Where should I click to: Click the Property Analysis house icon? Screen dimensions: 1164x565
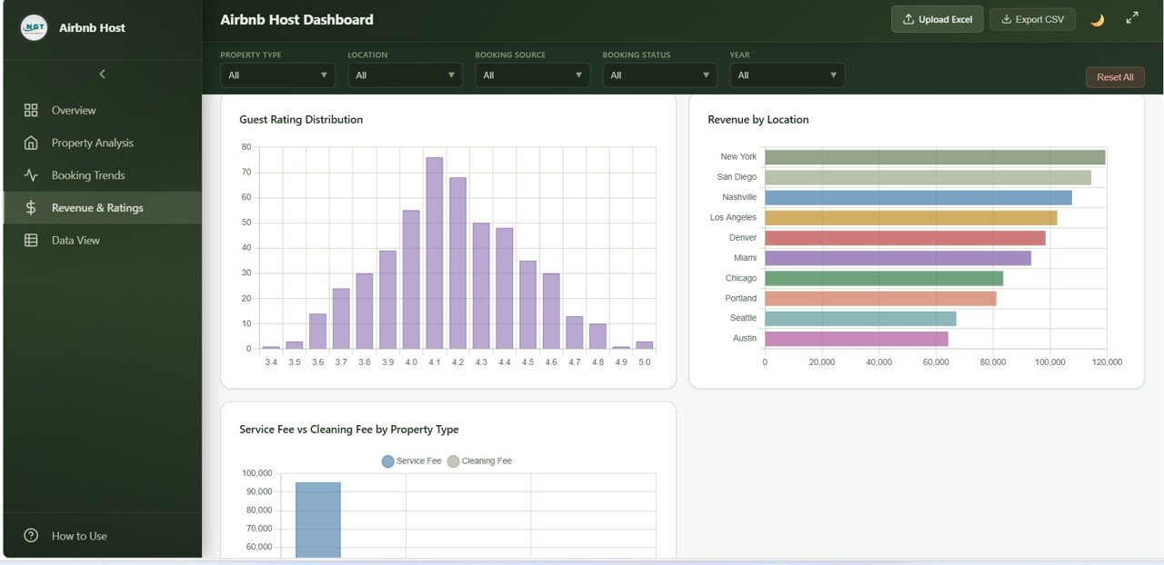[x=31, y=143]
